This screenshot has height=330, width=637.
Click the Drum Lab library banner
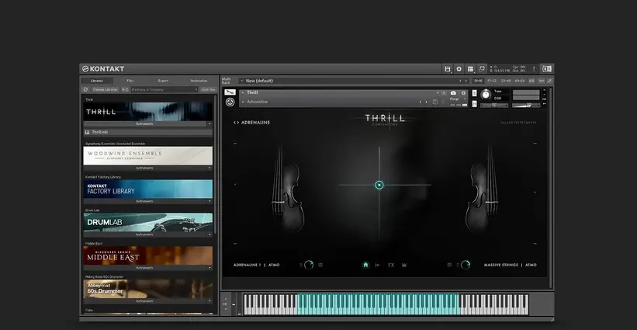pyautogui.click(x=148, y=222)
